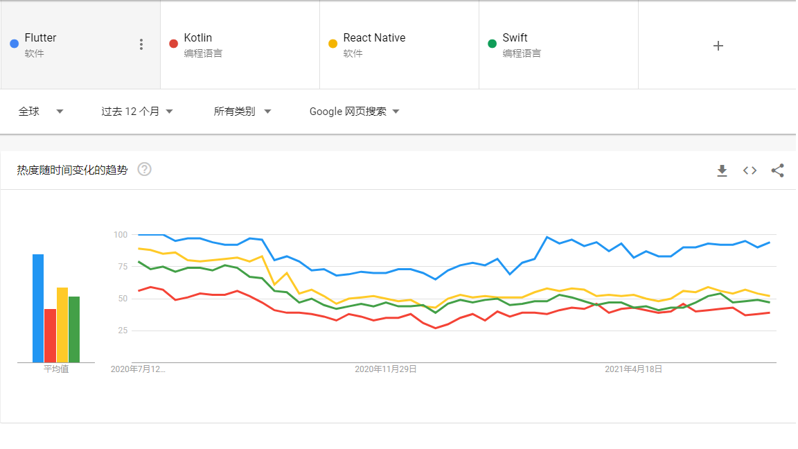Open the 所有类别 category dropdown
The width and height of the screenshot is (798, 449).
click(x=242, y=112)
